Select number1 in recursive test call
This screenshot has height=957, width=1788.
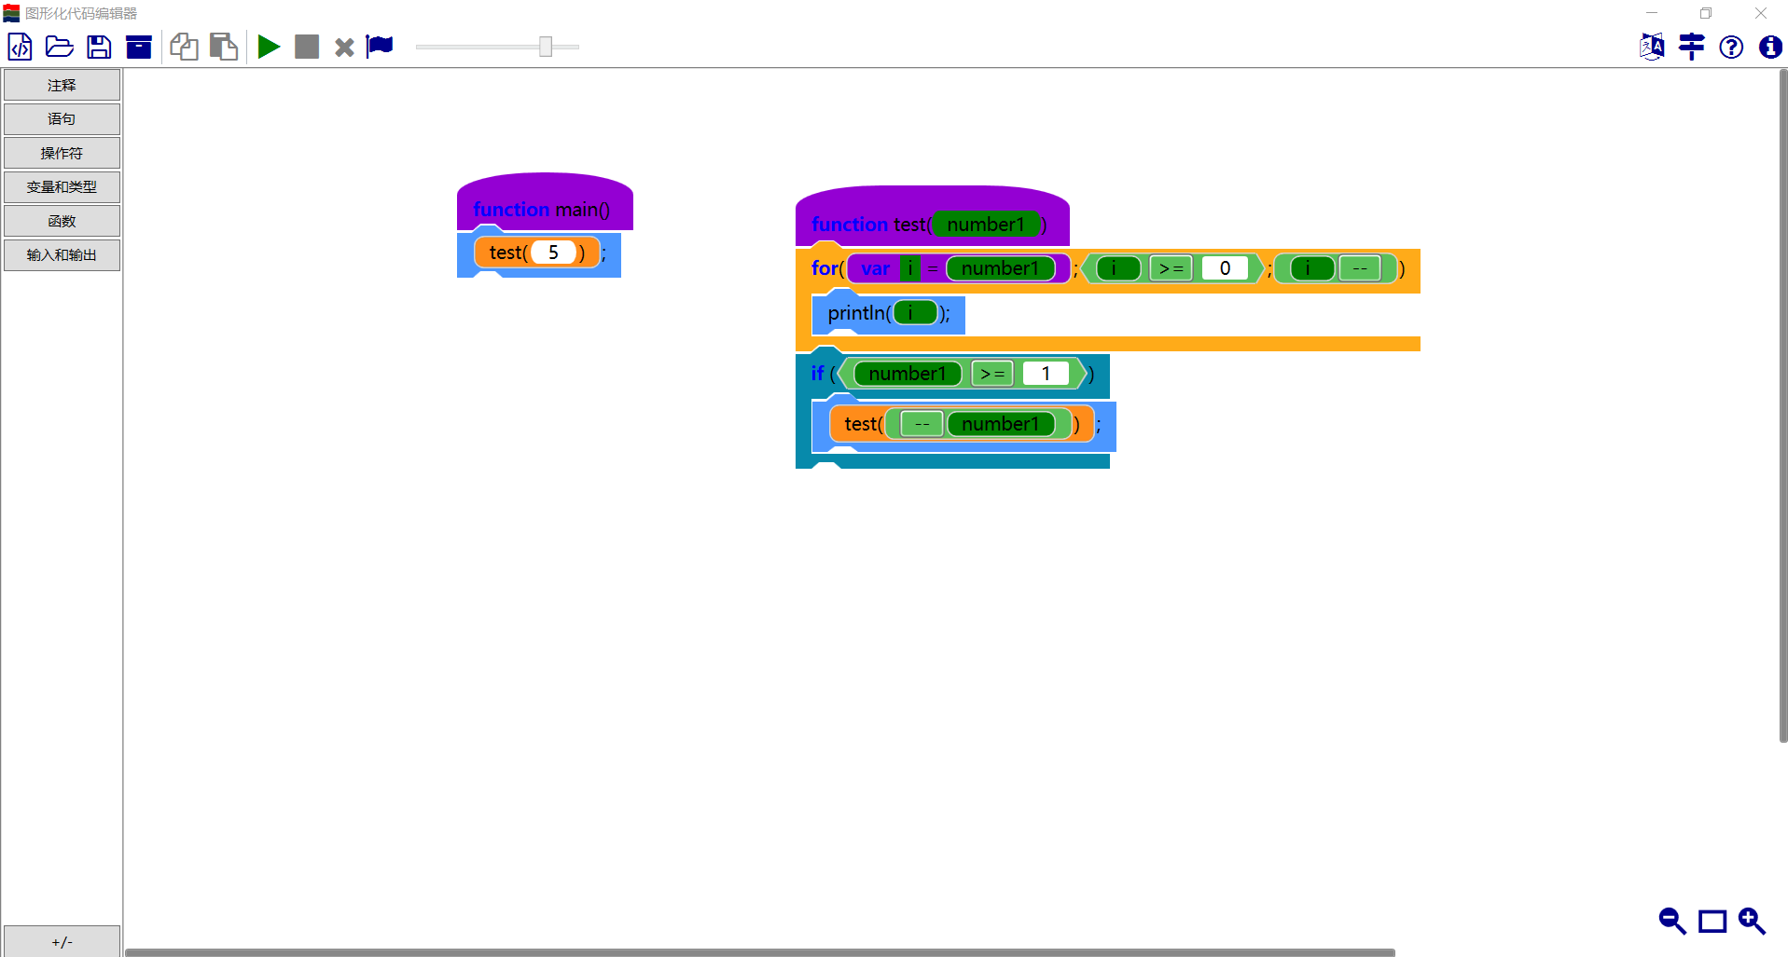pos(1001,424)
